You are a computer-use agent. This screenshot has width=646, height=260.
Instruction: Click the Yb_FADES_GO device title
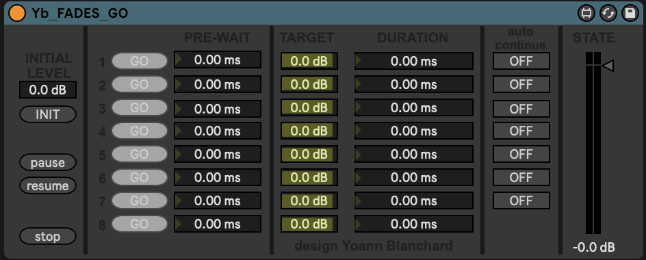click(x=80, y=13)
